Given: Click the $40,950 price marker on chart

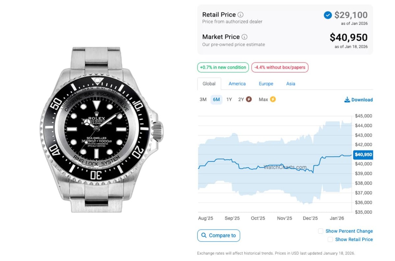Looking at the screenshot, I should (363, 154).
